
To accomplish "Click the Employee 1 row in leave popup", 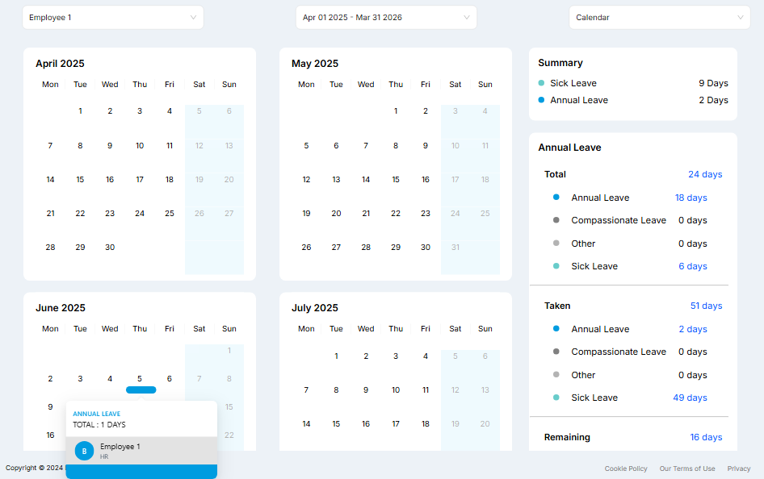I will tap(141, 451).
